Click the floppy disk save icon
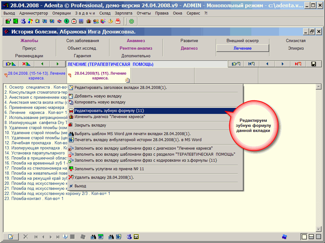The height and width of the screenshot is (243, 325). 314,64
